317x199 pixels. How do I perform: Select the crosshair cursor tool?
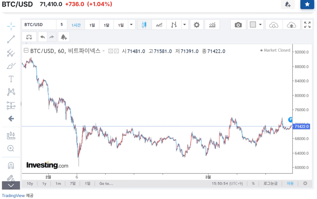(11, 26)
